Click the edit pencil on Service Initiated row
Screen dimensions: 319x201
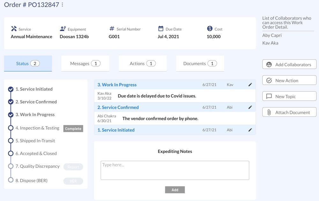[250, 130]
